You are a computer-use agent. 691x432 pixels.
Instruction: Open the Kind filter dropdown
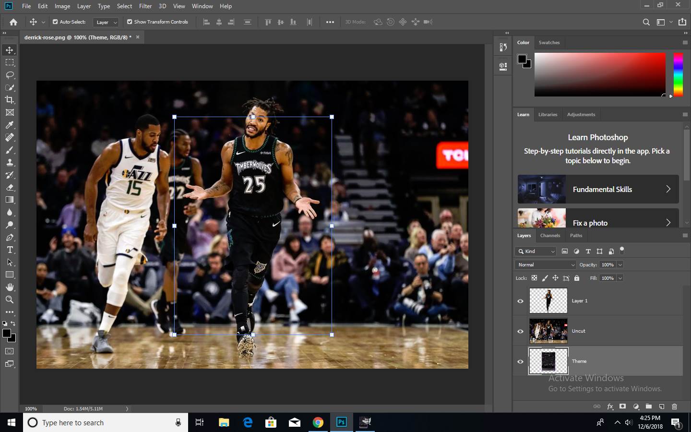[536, 251]
